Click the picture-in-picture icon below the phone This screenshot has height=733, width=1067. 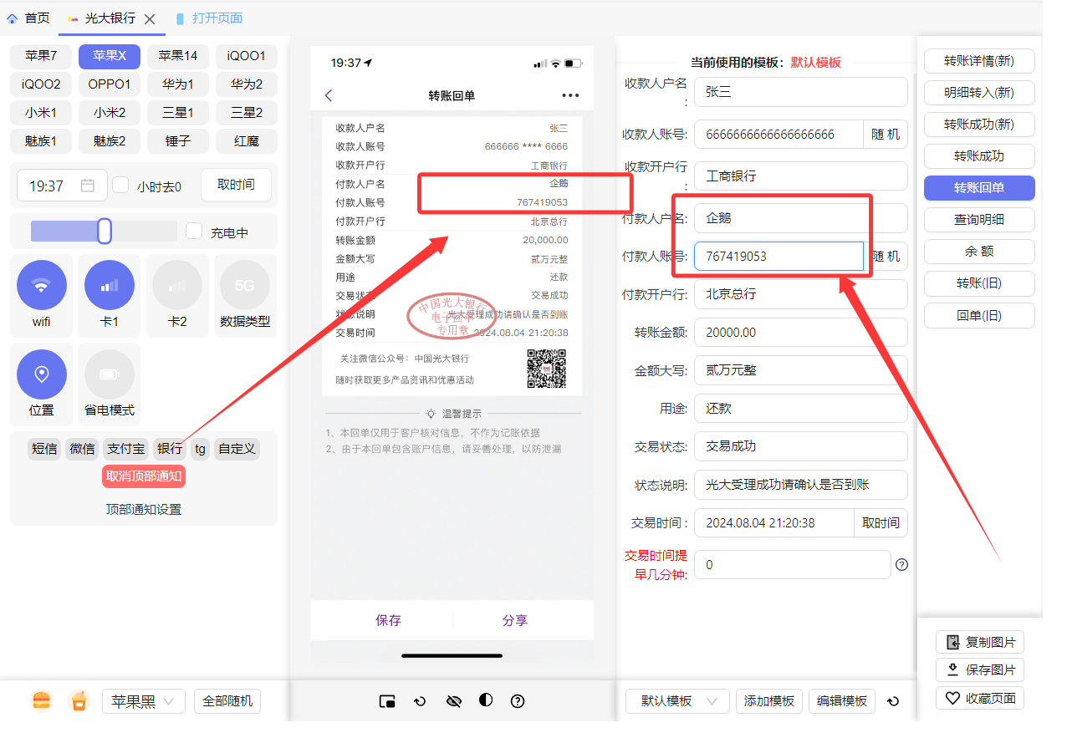click(x=386, y=701)
